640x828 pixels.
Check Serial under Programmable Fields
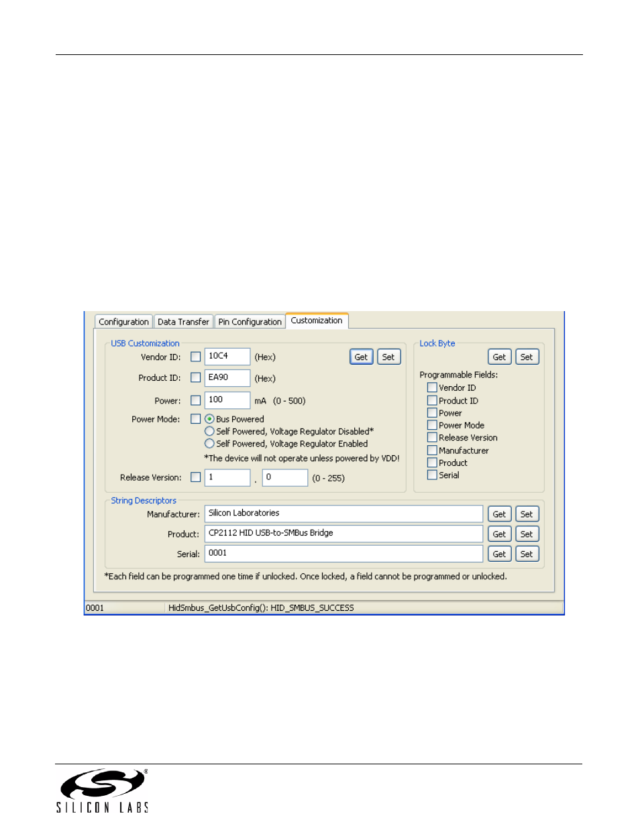point(432,475)
